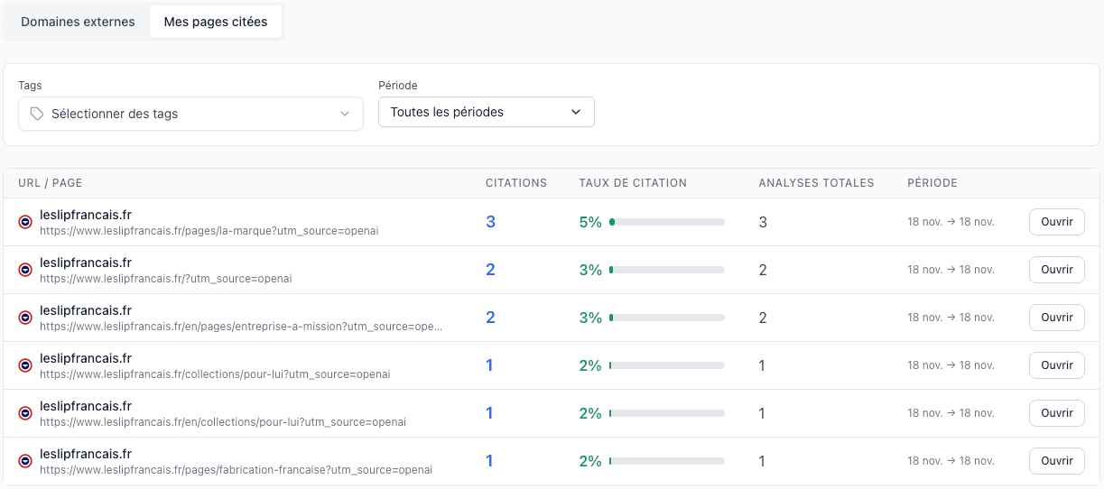The height and width of the screenshot is (489, 1104).
Task: Click the 5% citation rate progress bar
Action: (x=667, y=222)
